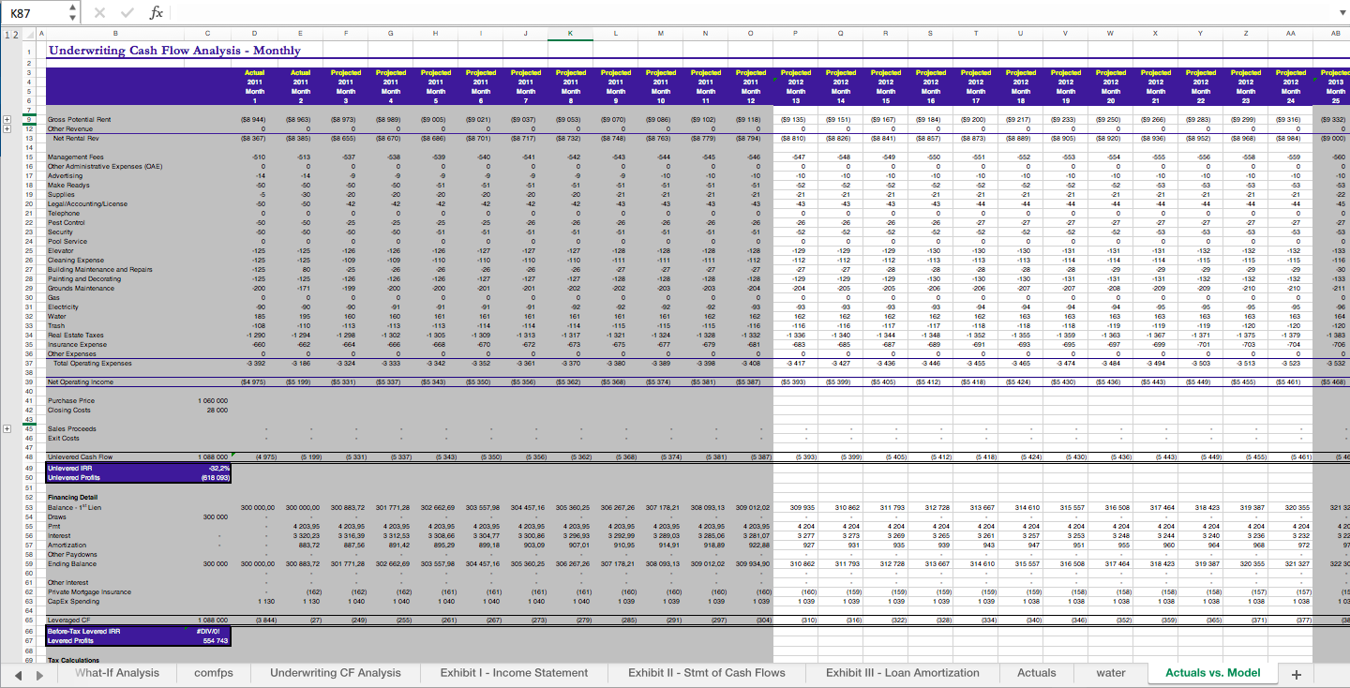
Task: Switch to the water sheet
Action: pyautogui.click(x=1111, y=673)
